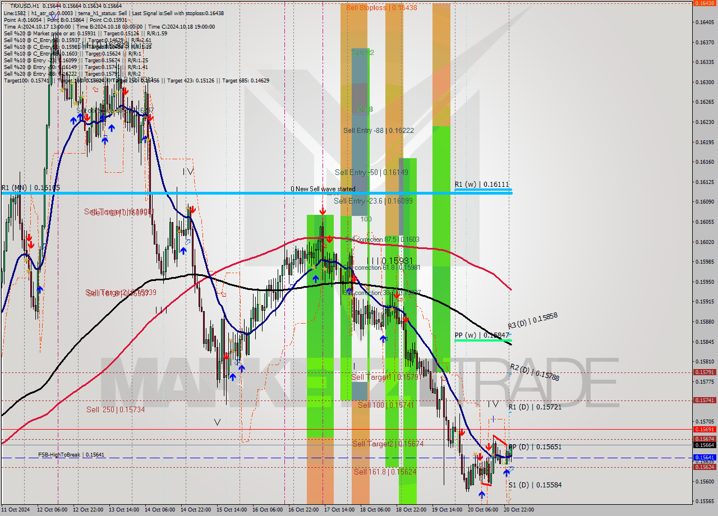Click the 'Sell 100 | 0.15741' label
Image resolution: width=718 pixels, height=516 pixels.
tap(385, 405)
